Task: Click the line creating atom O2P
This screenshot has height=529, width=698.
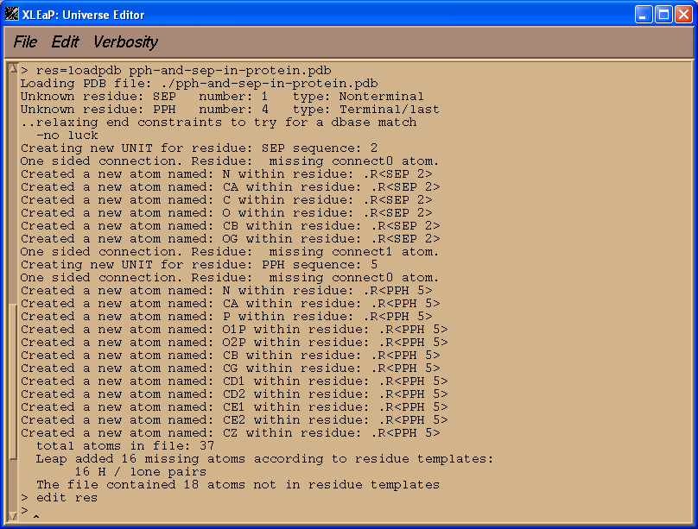Action: pyautogui.click(x=234, y=342)
